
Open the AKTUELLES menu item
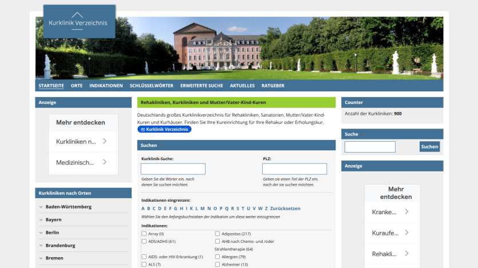(x=242, y=86)
